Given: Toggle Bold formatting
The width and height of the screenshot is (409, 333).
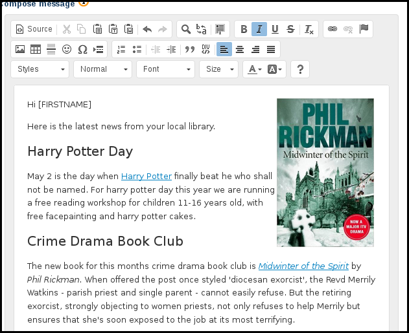Looking at the screenshot, I should click(x=244, y=29).
